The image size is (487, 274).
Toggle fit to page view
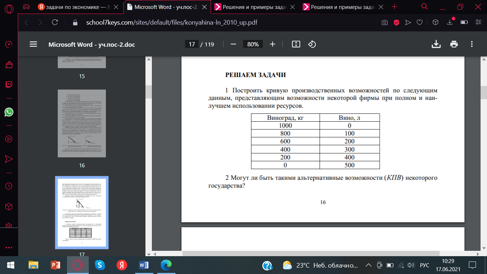pos(296,44)
